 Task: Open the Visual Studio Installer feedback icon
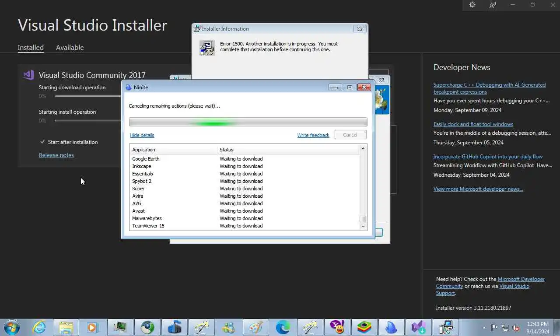pyautogui.click(x=493, y=5)
